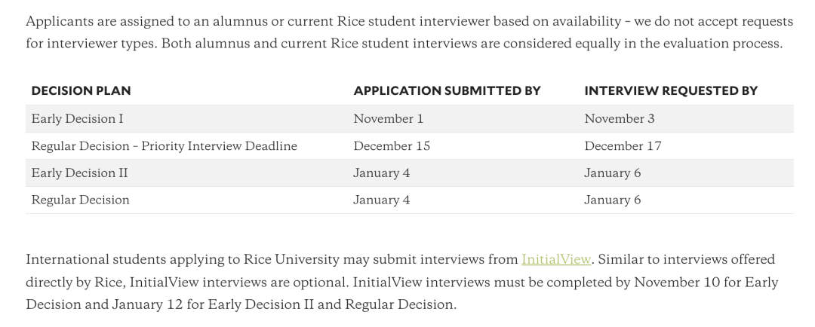This screenshot has width=815, height=327.
Task: Click the Interview Requested By column header
Action: point(670,91)
